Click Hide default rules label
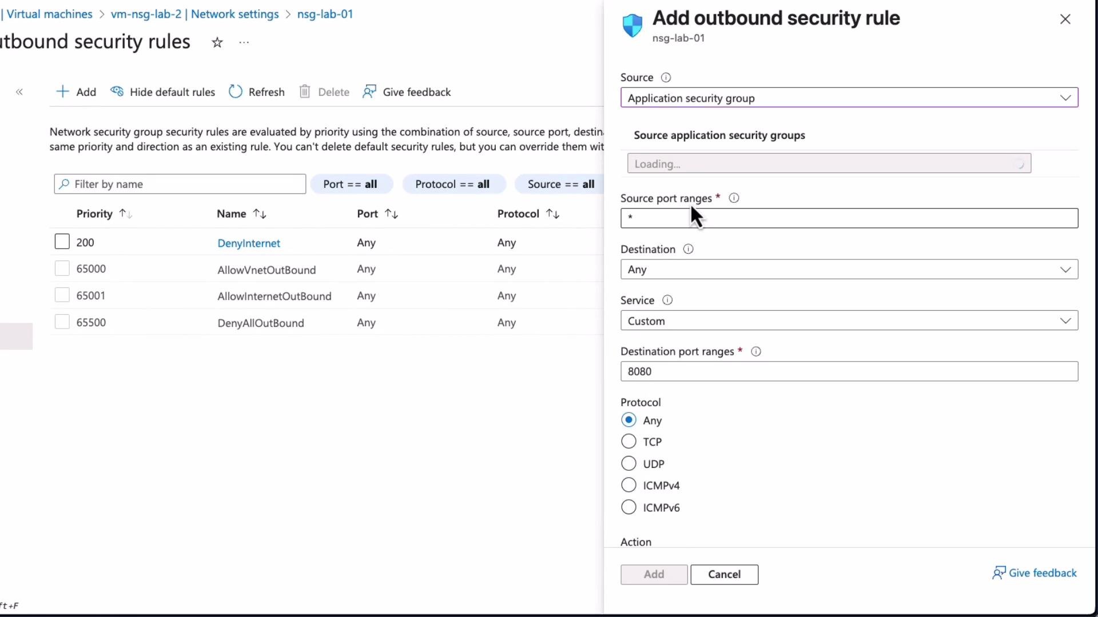This screenshot has width=1098, height=617. tap(172, 92)
